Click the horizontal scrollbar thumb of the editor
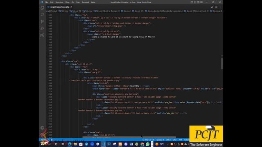The width and height of the screenshot is (262, 147). (x=129, y=137)
